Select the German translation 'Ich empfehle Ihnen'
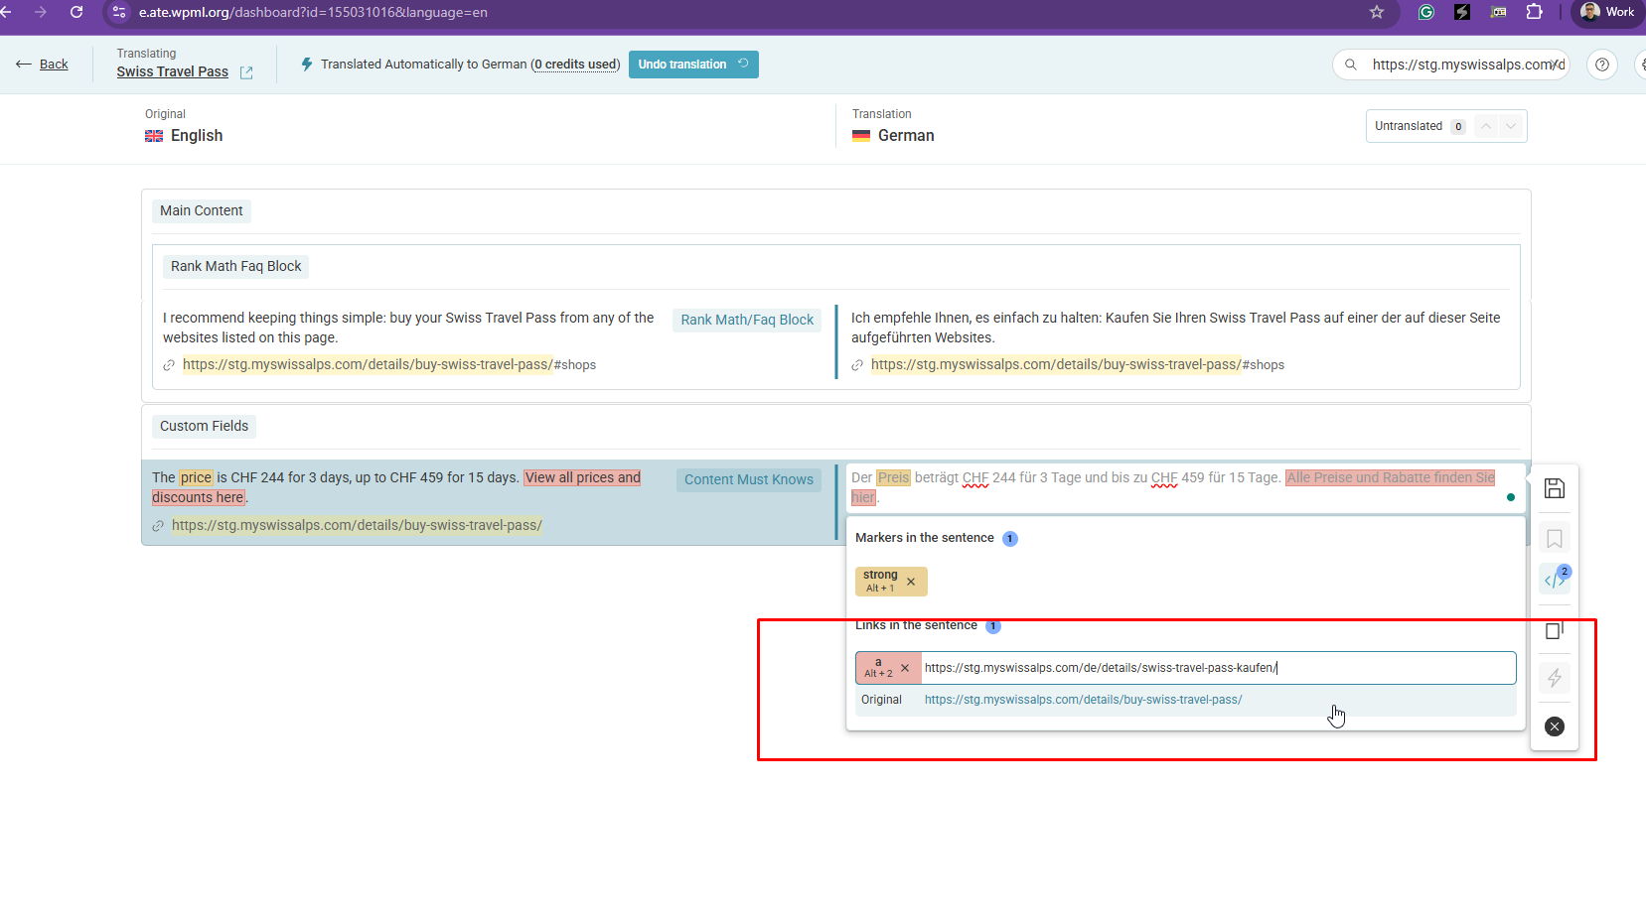The image size is (1646, 923). coord(1175,328)
